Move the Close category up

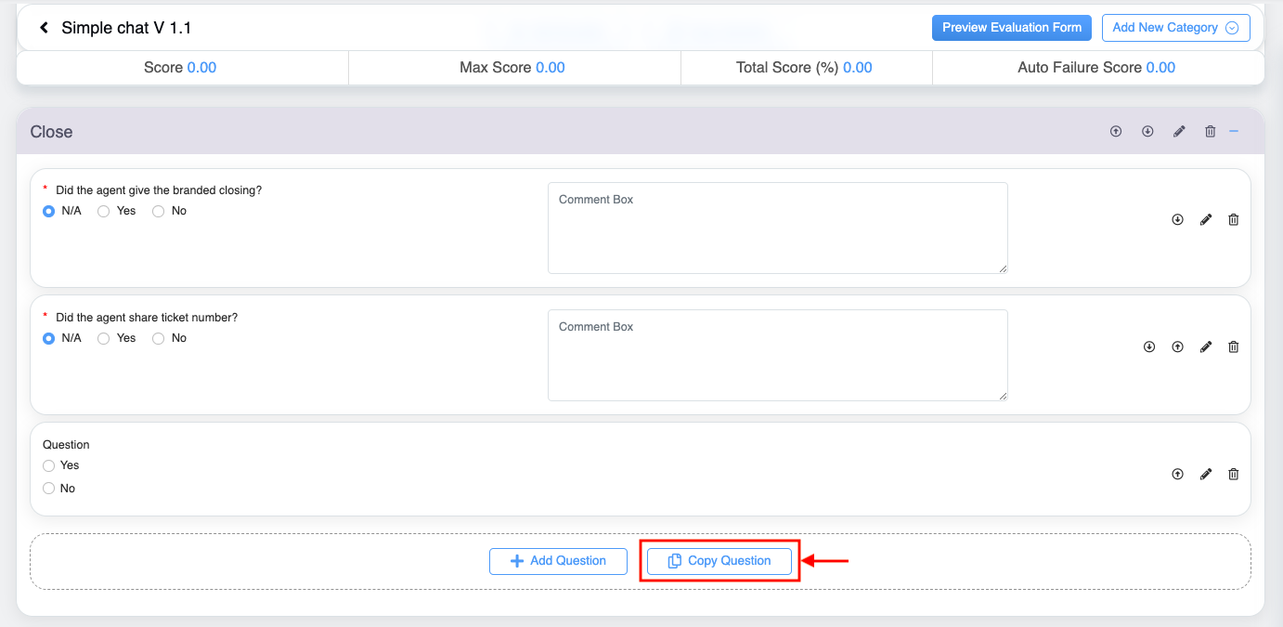coord(1116,132)
